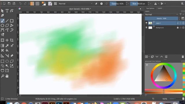Adjust the Opacity 42% slider

[118, 4]
